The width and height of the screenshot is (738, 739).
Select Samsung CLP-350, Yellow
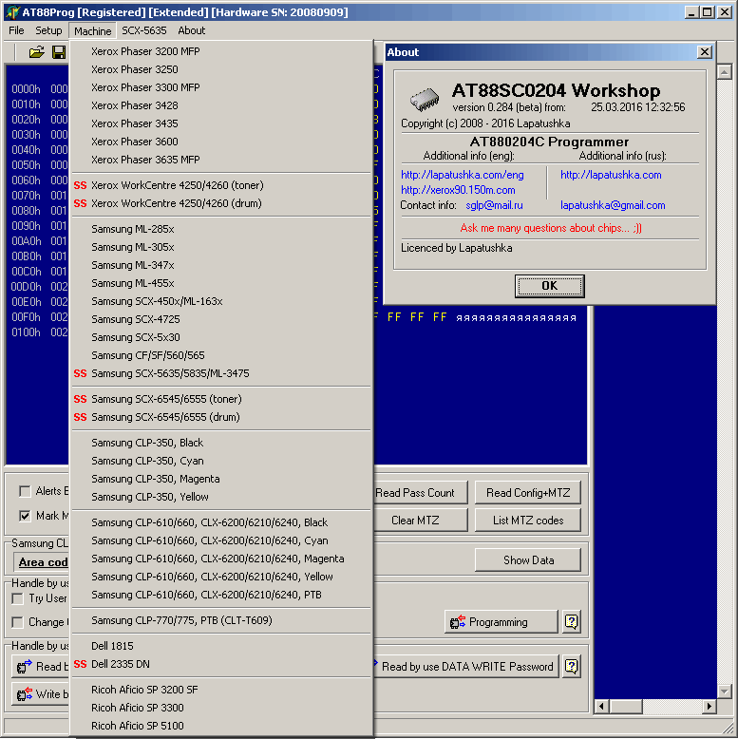pos(221,497)
